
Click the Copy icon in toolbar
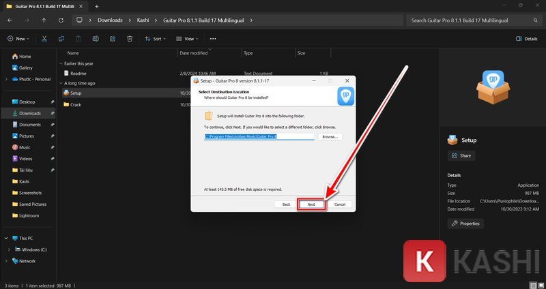[62, 39]
